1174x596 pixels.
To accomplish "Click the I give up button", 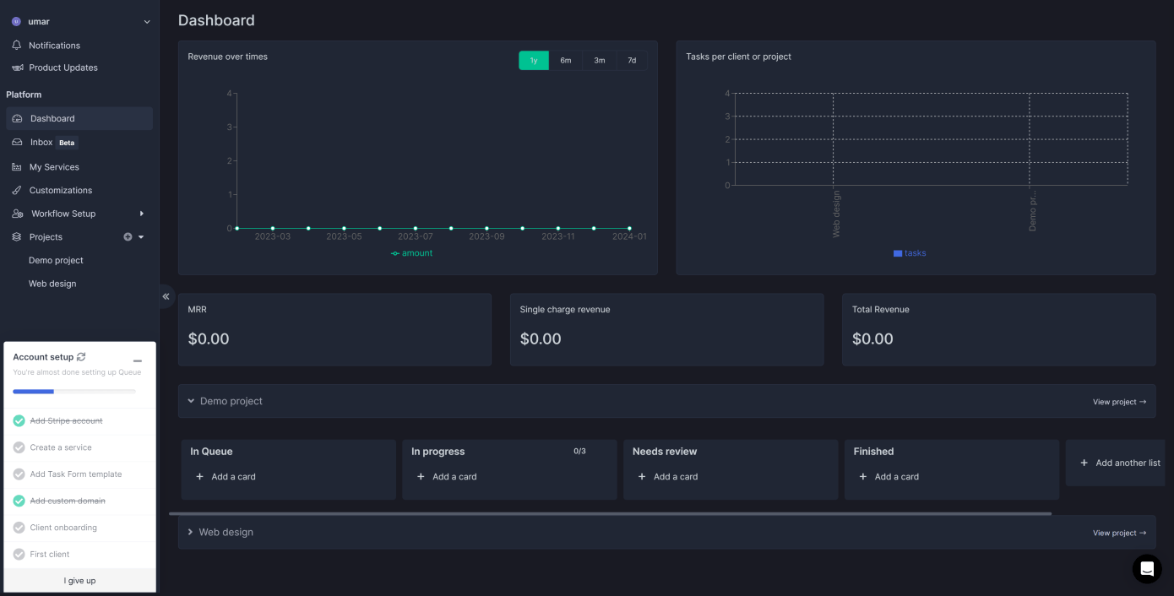I will [79, 581].
